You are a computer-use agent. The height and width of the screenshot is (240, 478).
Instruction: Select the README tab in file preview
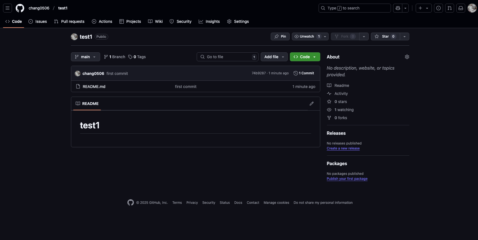point(87,104)
